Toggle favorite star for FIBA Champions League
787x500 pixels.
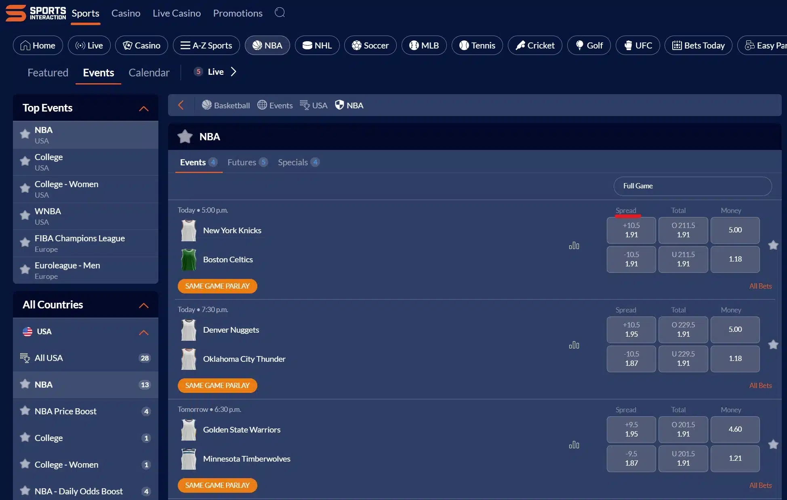coord(25,243)
